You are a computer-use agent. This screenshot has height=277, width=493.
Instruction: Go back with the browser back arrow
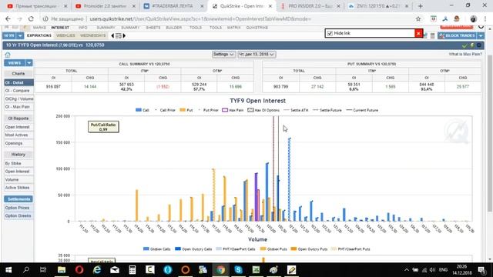pos(8,18)
